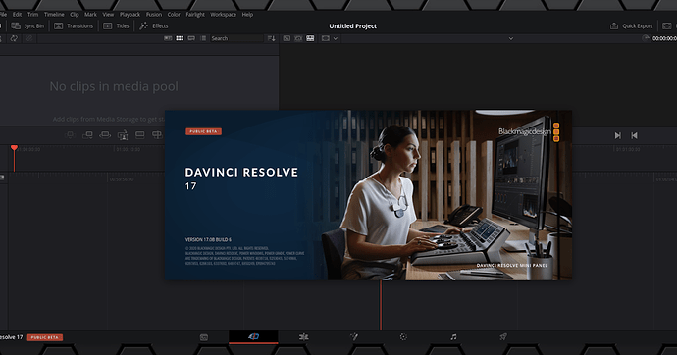Screen dimensions: 677x355
Task: Open the media pool sort options
Action: click(271, 38)
